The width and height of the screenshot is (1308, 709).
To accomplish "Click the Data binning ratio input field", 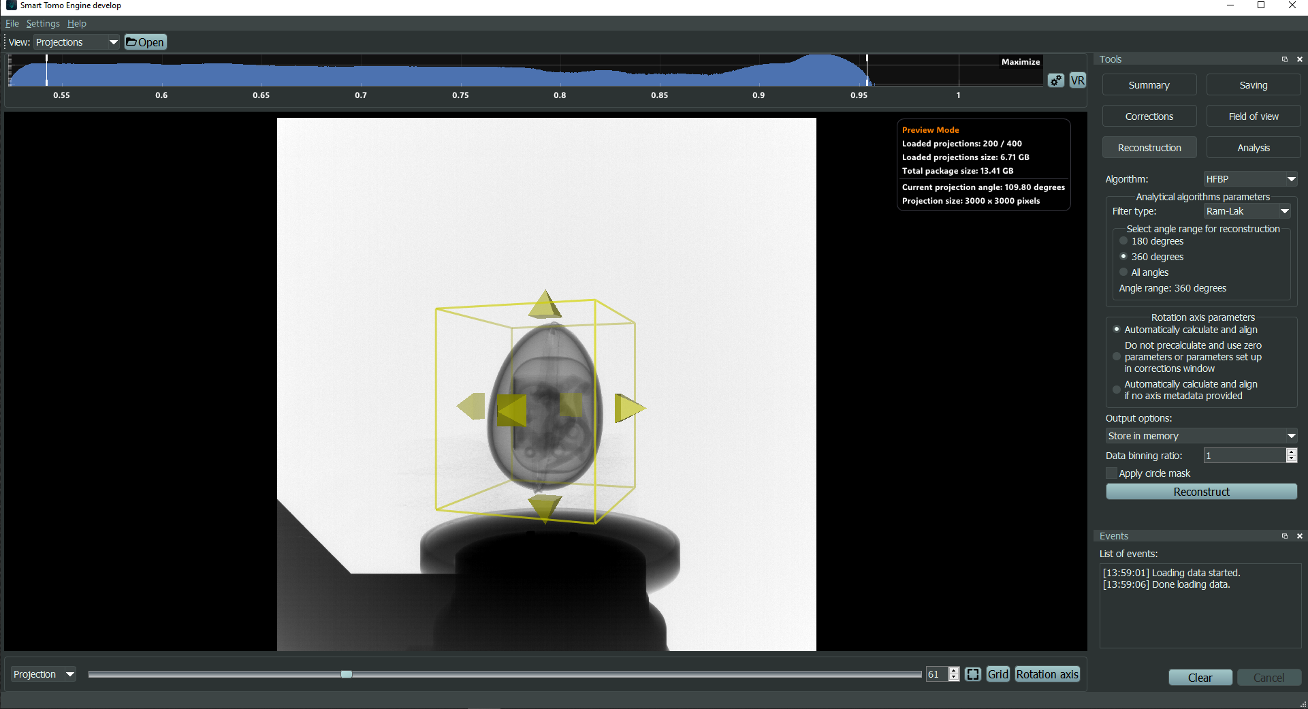I will coord(1244,456).
